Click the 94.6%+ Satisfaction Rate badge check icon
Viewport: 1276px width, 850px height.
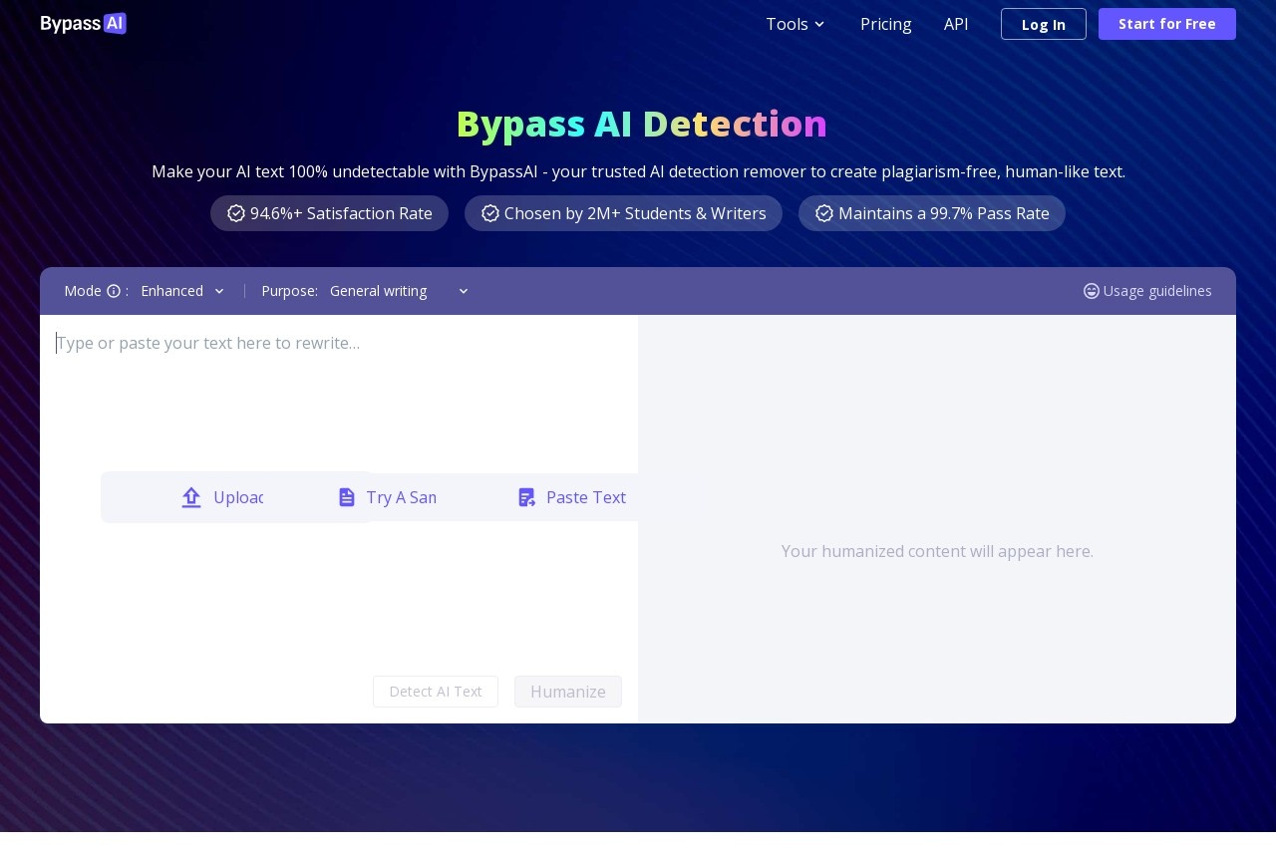point(236,213)
